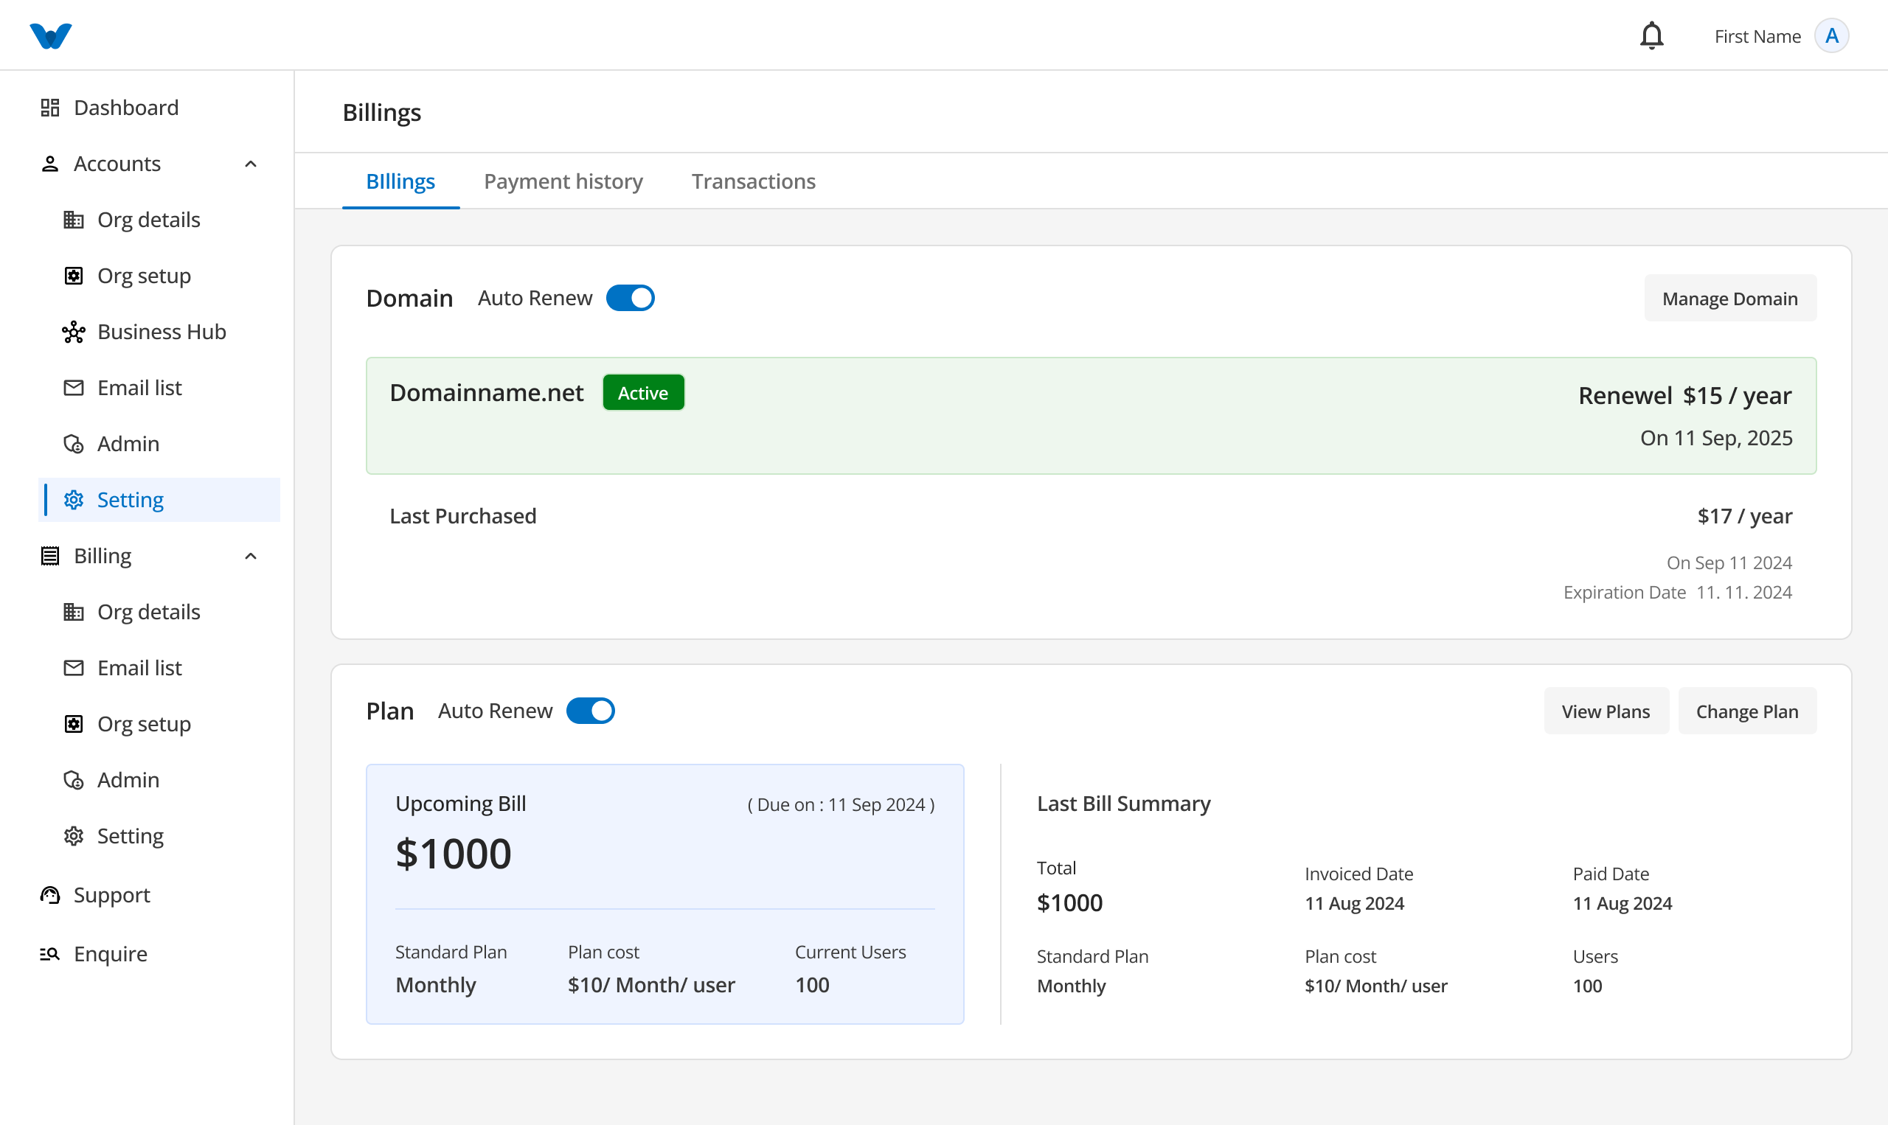Open the Transactions tab
Viewport: 1888px width, 1125px height.
[x=754, y=181]
